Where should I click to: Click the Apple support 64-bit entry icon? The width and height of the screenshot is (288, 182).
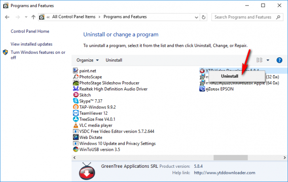(x=202, y=83)
